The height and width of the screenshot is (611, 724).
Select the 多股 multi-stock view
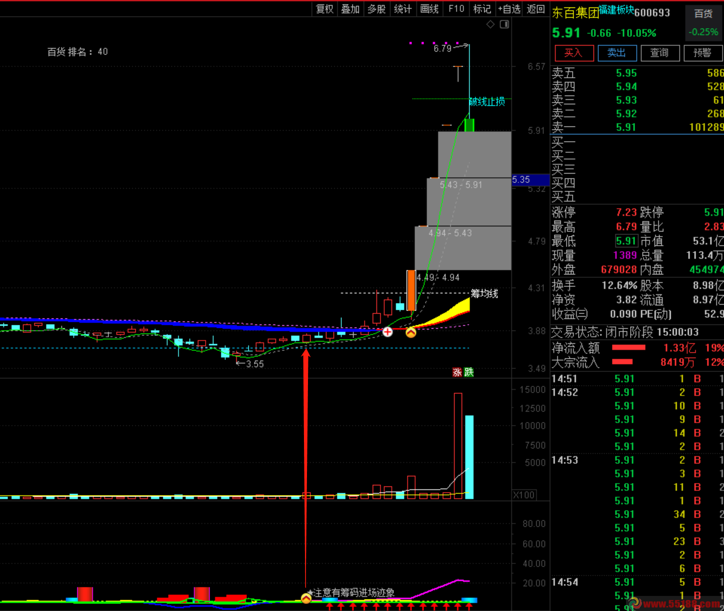(x=376, y=9)
